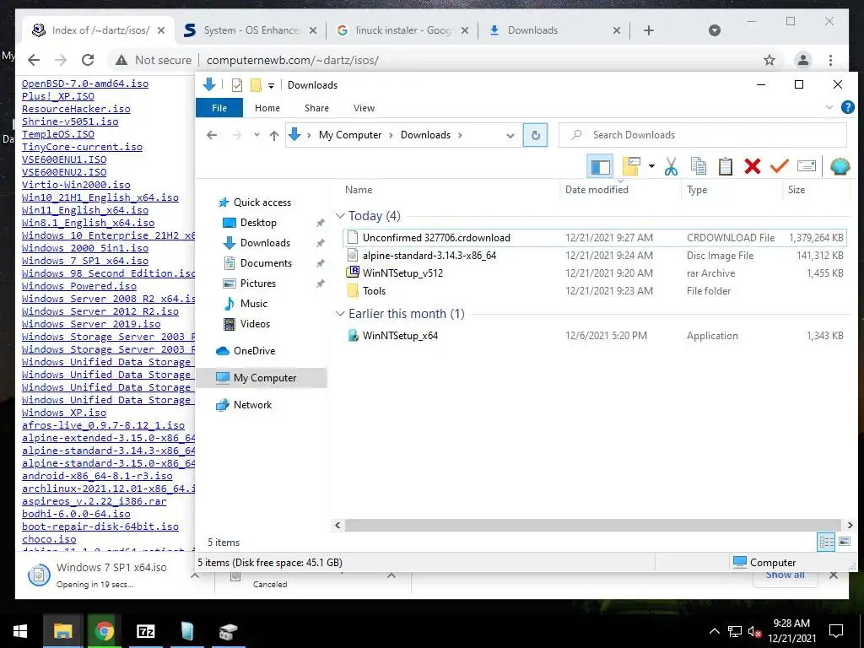Open the Classic Shell settings icon
The width and height of the screenshot is (864, 648).
click(x=840, y=166)
